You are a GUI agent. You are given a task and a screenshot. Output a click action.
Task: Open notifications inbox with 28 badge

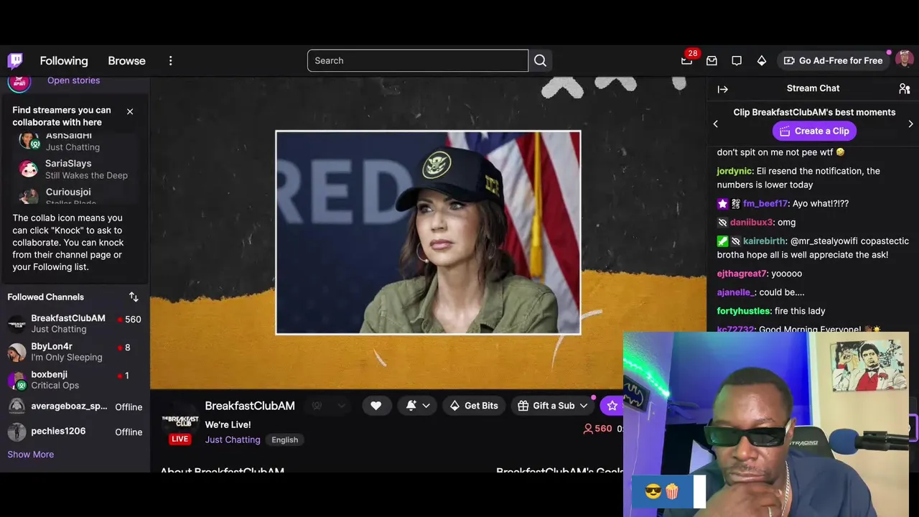coord(687,60)
